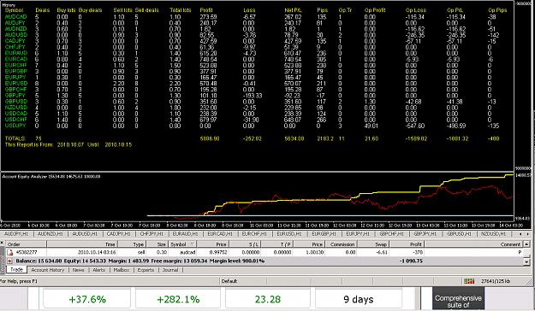The height and width of the screenshot is (311, 535).
Task: Click the Type column header
Action: 133,244
